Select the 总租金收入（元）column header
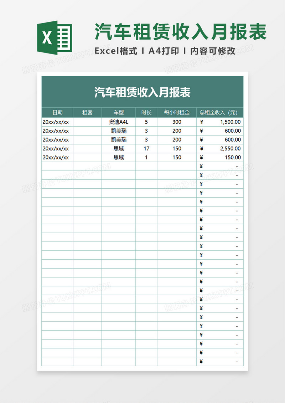This screenshot has height=403, width=285. pos(220,112)
